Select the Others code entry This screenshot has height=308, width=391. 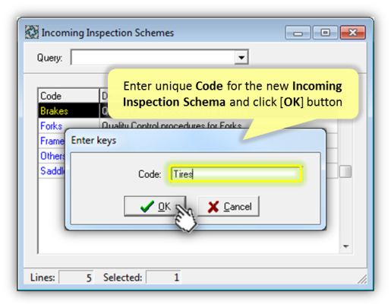(x=52, y=156)
